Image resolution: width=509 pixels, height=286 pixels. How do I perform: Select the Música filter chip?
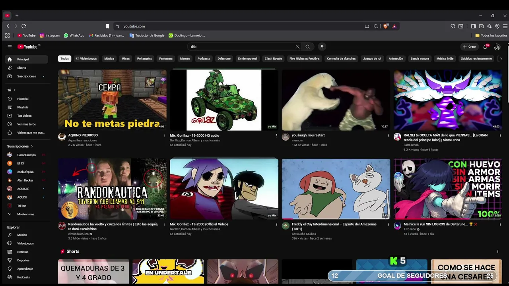pos(109,58)
